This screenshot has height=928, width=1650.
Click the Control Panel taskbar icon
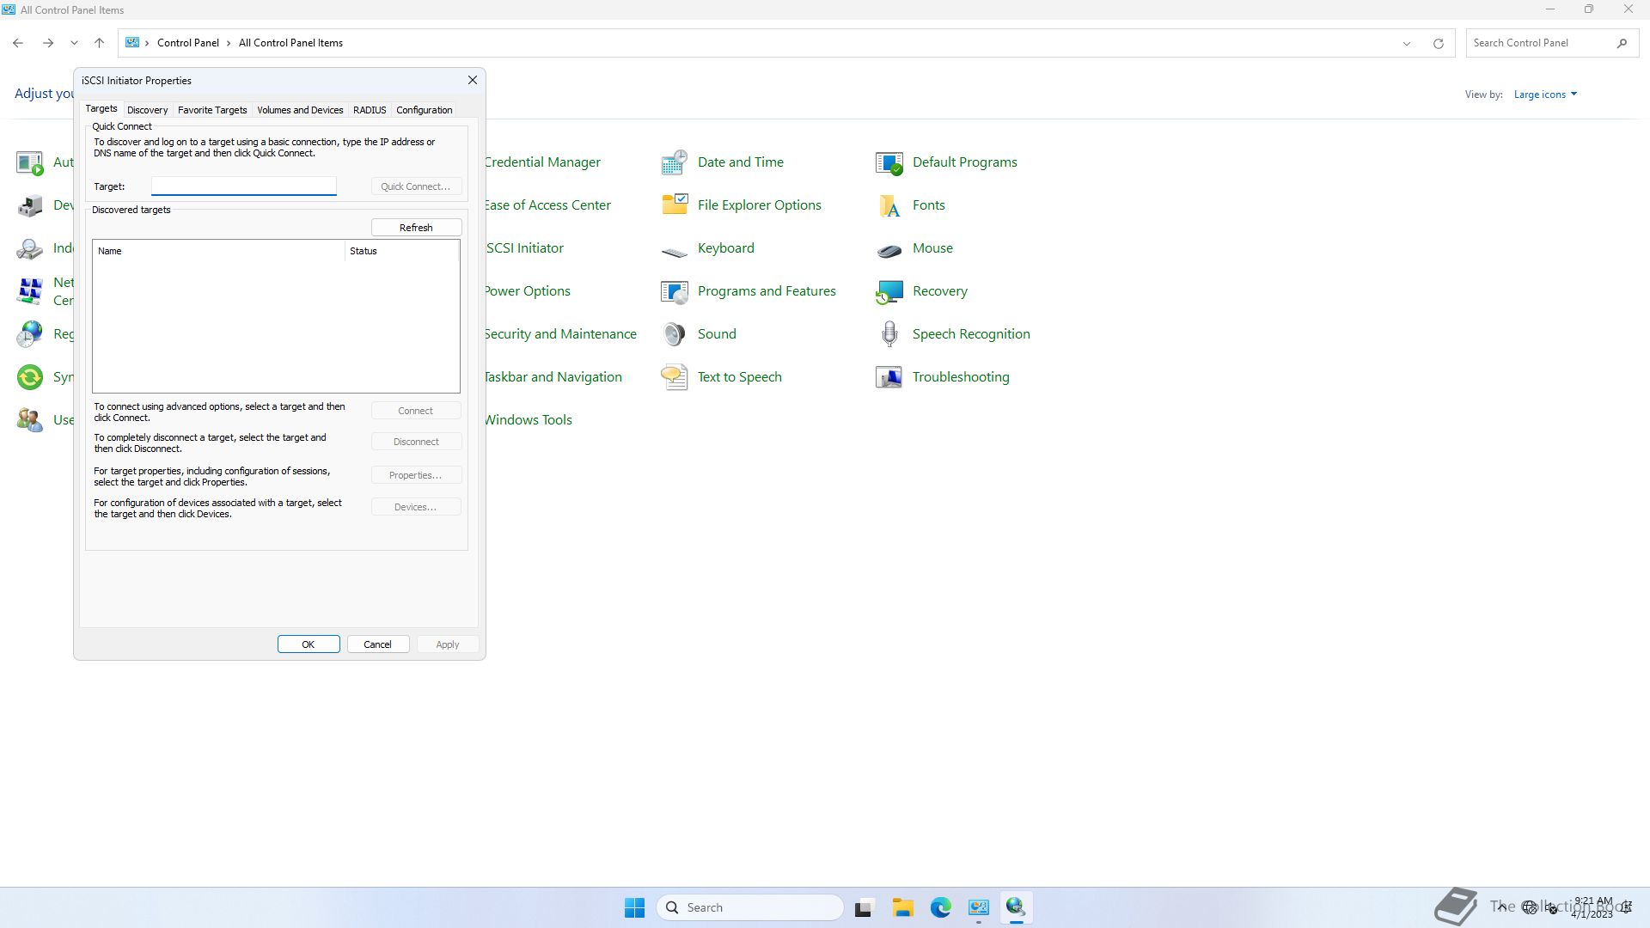click(x=978, y=907)
